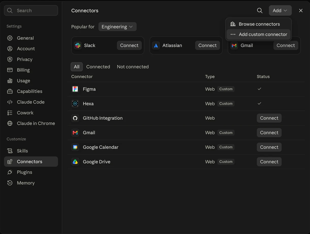Connect GitHub Integration in table
The image size is (310, 234).
269,118
